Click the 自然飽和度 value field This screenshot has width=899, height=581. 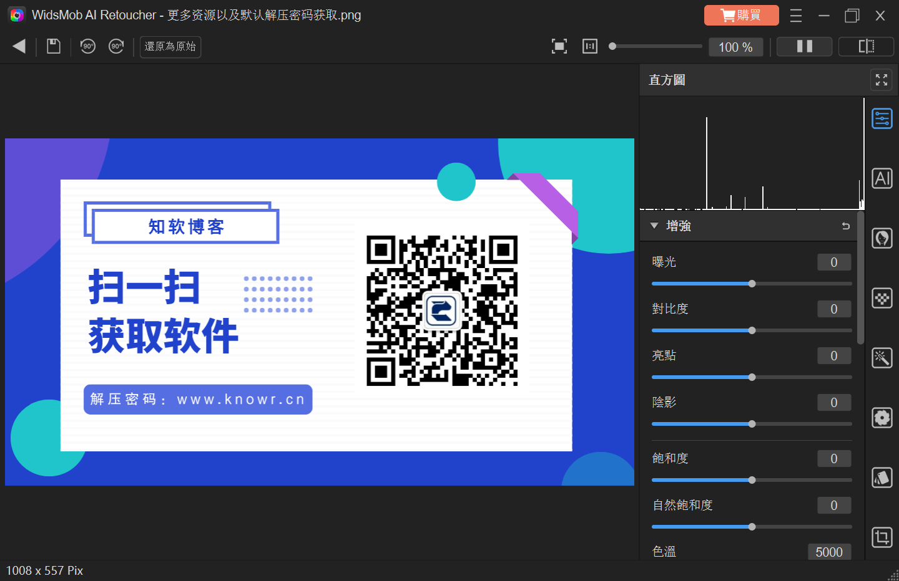coord(834,506)
